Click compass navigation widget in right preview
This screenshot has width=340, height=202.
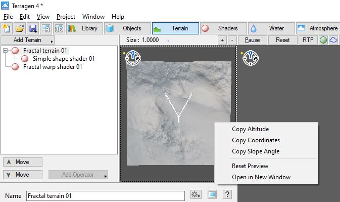point(251,58)
